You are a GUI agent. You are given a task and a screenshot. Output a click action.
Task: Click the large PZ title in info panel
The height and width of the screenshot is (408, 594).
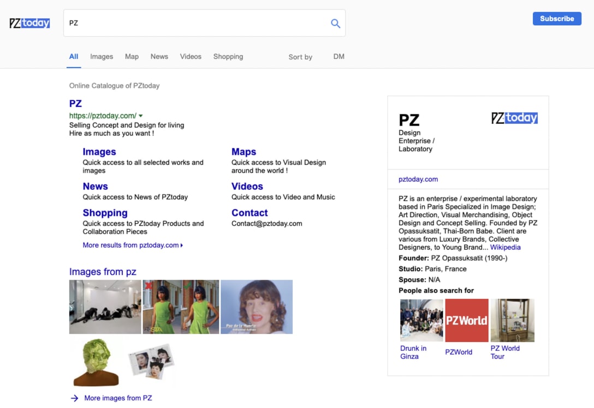409,121
